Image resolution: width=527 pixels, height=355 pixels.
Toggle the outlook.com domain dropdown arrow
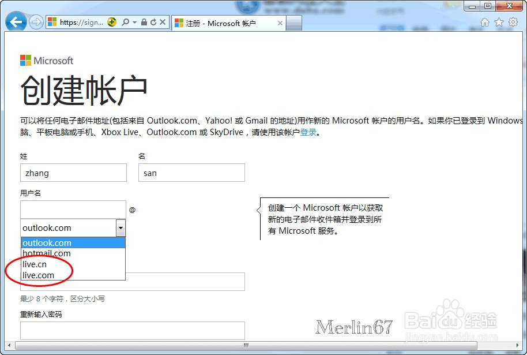(121, 228)
